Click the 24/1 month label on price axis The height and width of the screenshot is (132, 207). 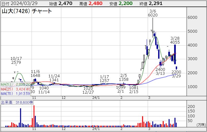coord(96,97)
